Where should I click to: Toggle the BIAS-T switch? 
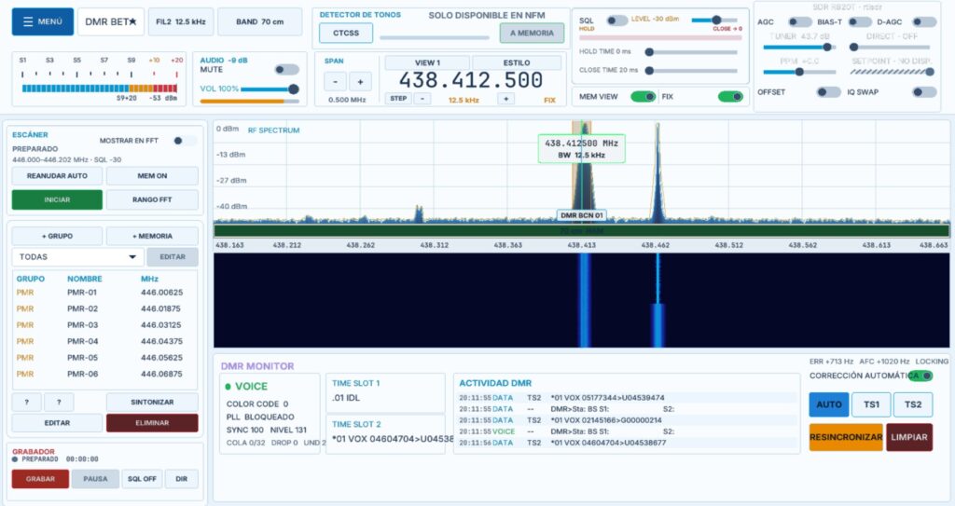860,22
